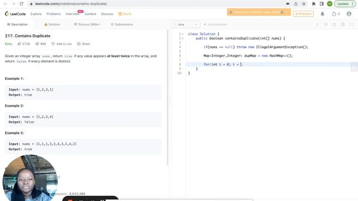The height and width of the screenshot is (201, 358).
Task: Collapse the code fold arrow on line 1
Action: tap(183, 34)
